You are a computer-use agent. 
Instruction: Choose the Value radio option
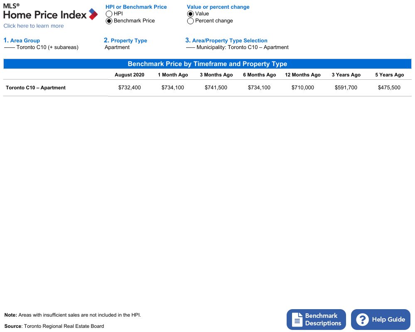191,14
